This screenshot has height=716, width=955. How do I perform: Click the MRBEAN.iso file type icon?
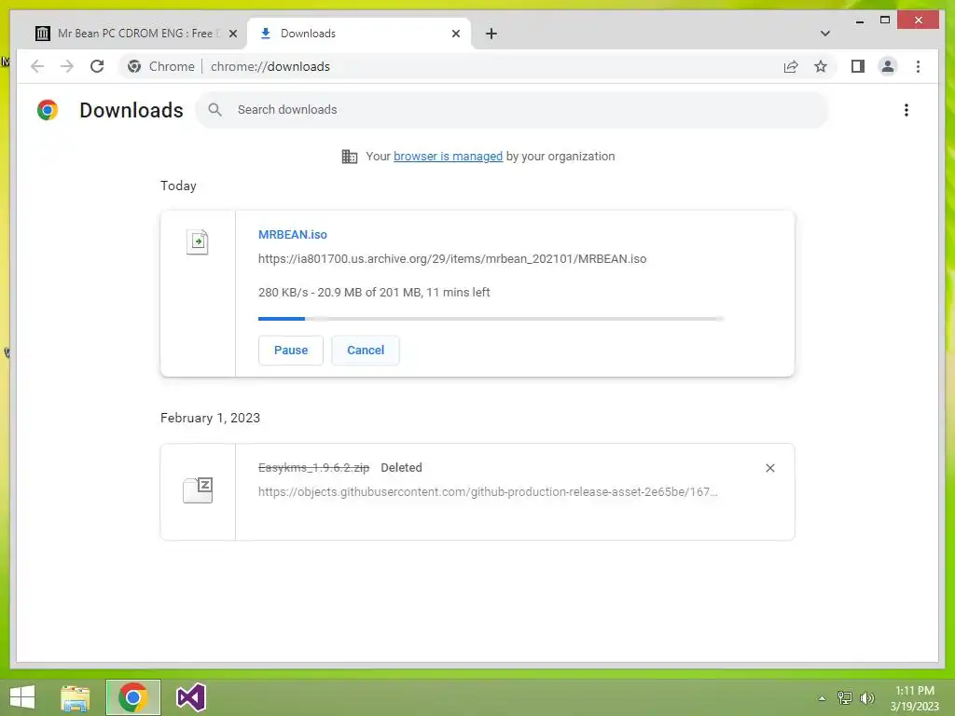point(198,241)
